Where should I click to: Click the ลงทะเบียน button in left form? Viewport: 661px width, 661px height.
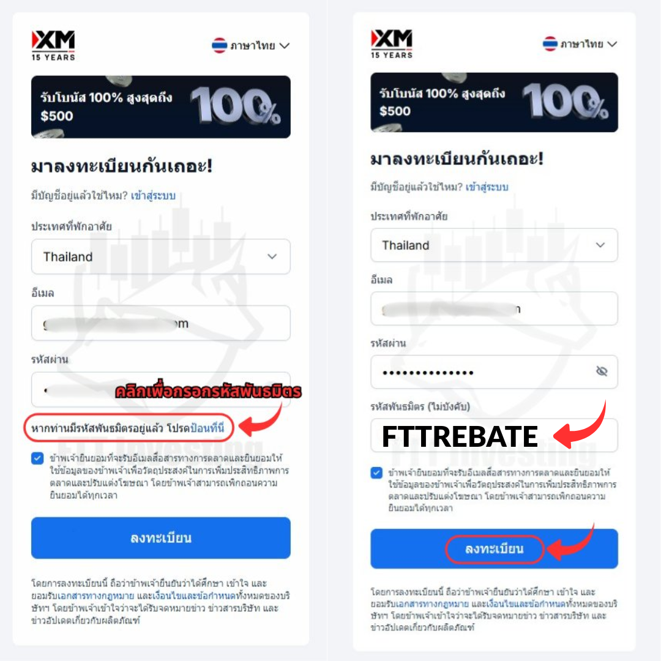pyautogui.click(x=160, y=538)
